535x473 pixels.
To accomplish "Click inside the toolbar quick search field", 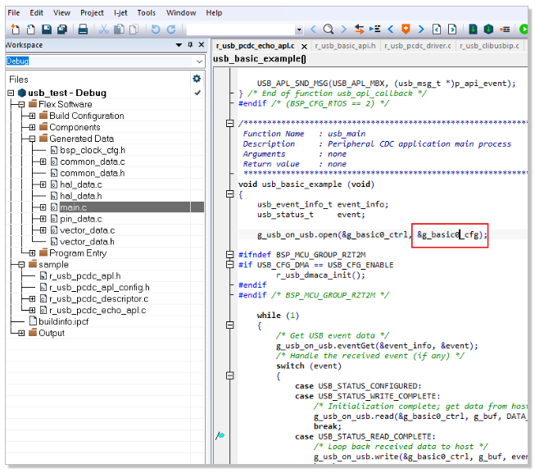I will 241,30.
